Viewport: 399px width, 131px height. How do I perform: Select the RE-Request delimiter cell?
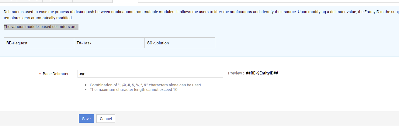coord(39,43)
